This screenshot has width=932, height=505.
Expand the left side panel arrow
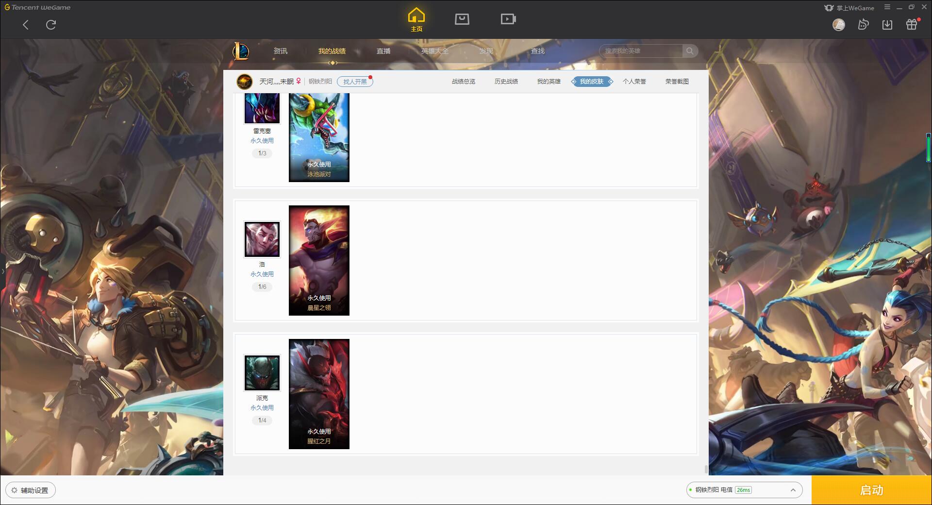point(2,271)
